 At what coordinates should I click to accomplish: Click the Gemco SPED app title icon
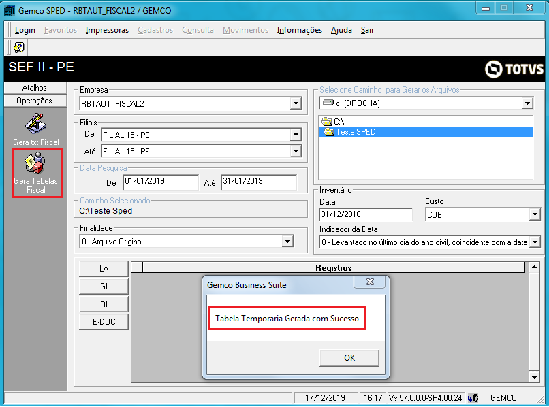(10, 10)
